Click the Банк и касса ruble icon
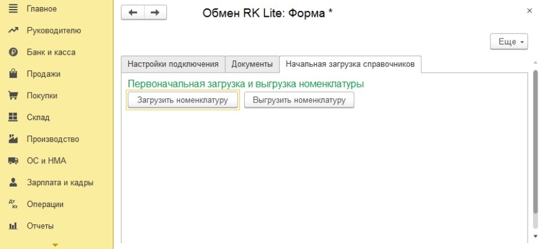 click(13, 52)
